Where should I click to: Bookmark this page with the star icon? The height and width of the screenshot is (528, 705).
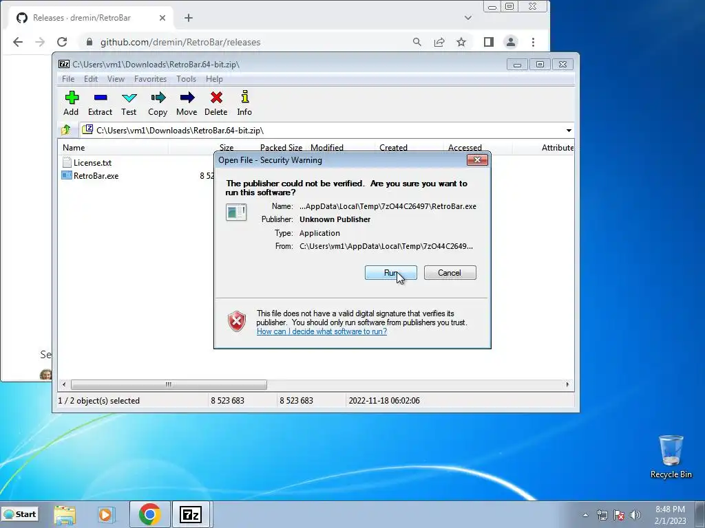pos(461,42)
